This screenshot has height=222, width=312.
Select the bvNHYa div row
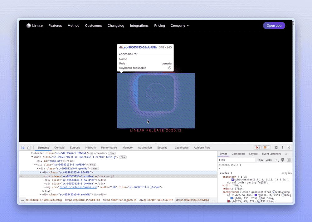tap(118, 184)
